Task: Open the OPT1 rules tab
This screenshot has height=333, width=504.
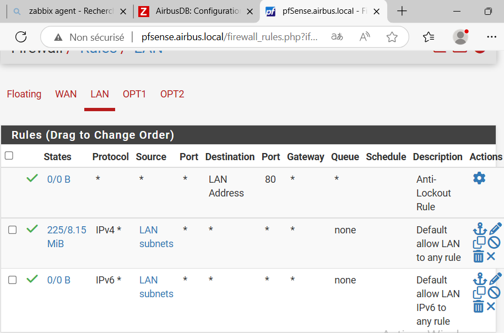Action: click(x=134, y=94)
